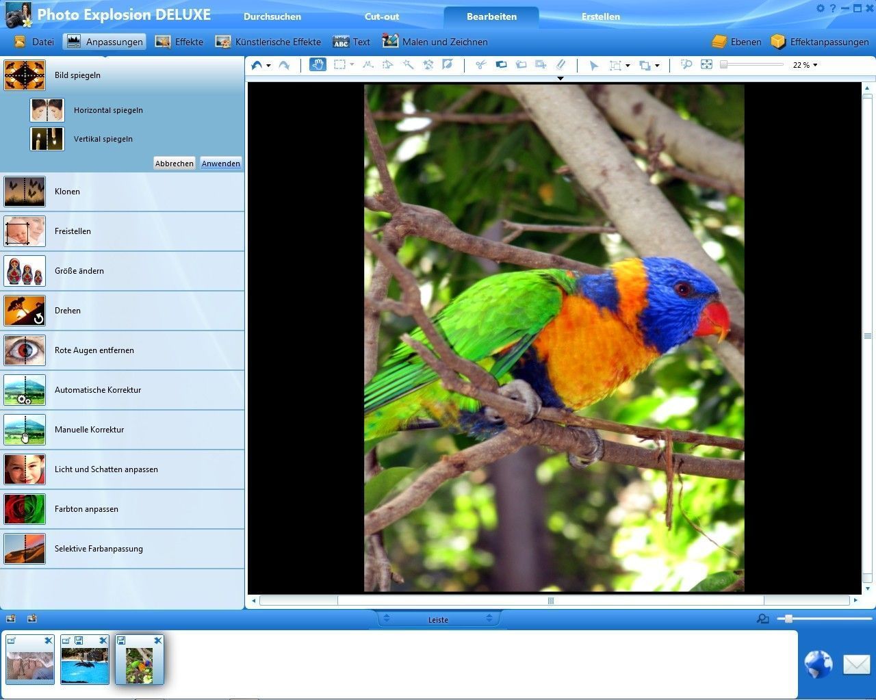This screenshot has width=876, height=700.
Task: Click the fit-to-window zoom icon
Action: [706, 65]
